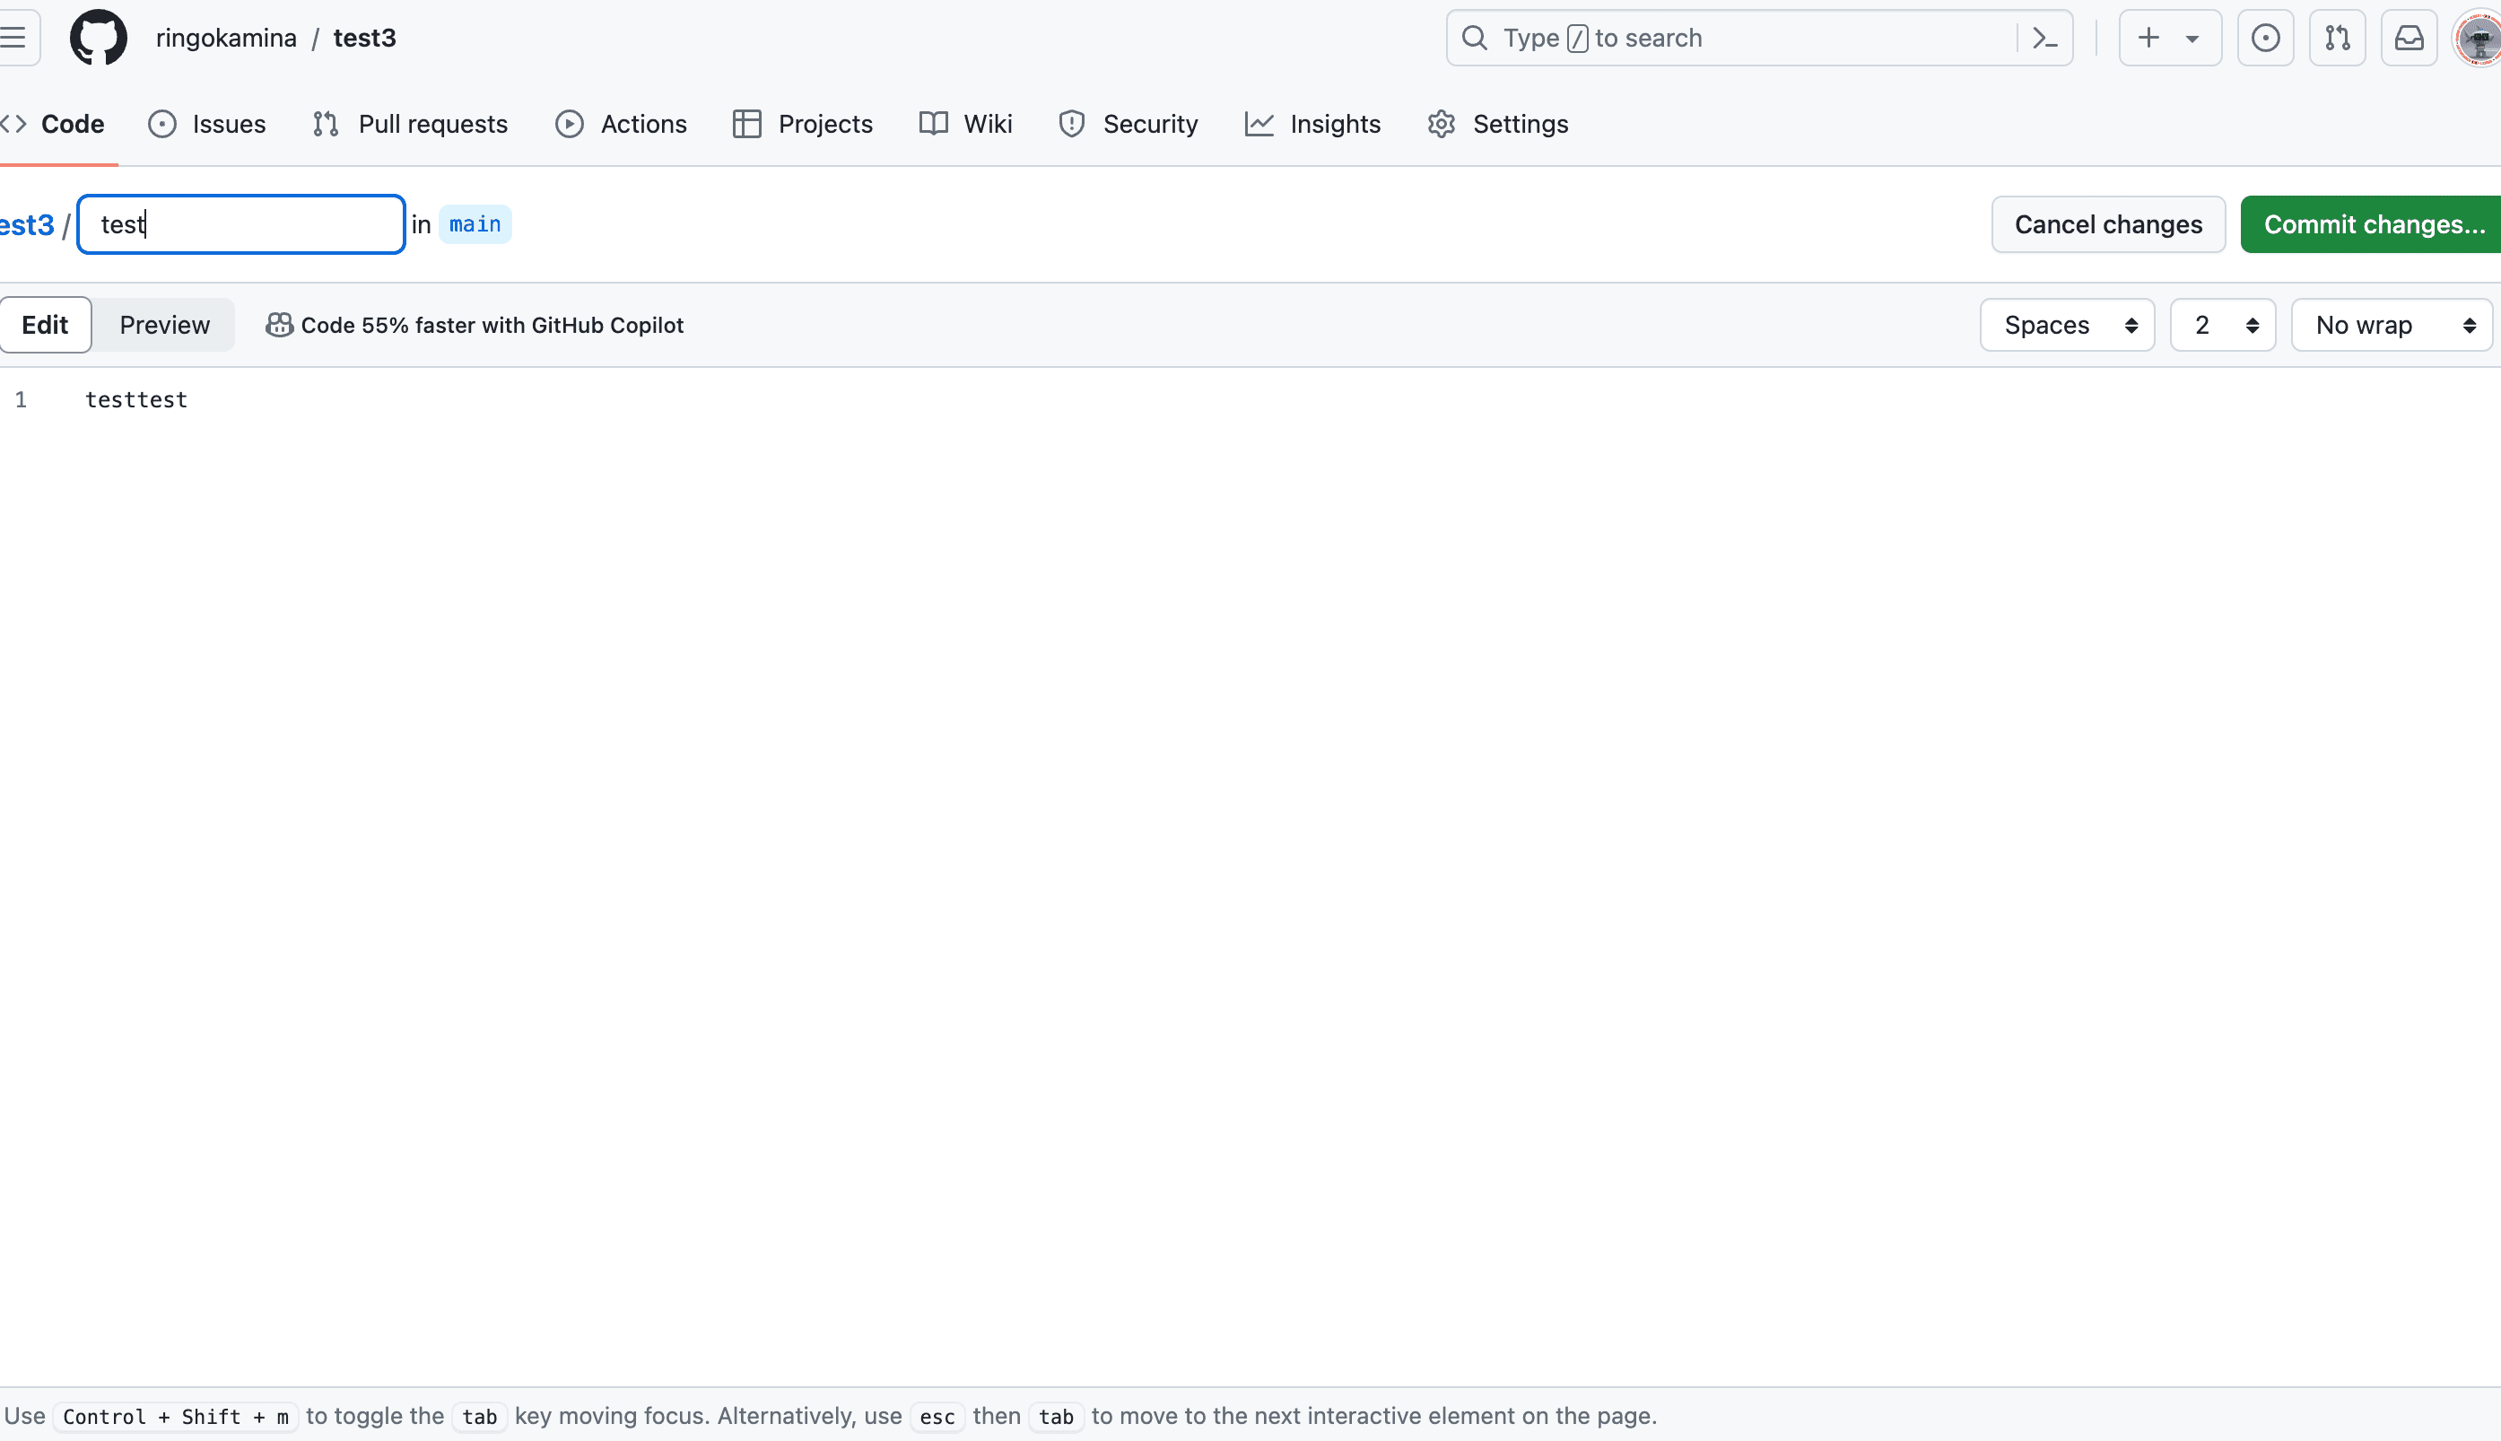Open the user avatar menu
The width and height of the screenshot is (2501, 1441).
tap(2478, 38)
